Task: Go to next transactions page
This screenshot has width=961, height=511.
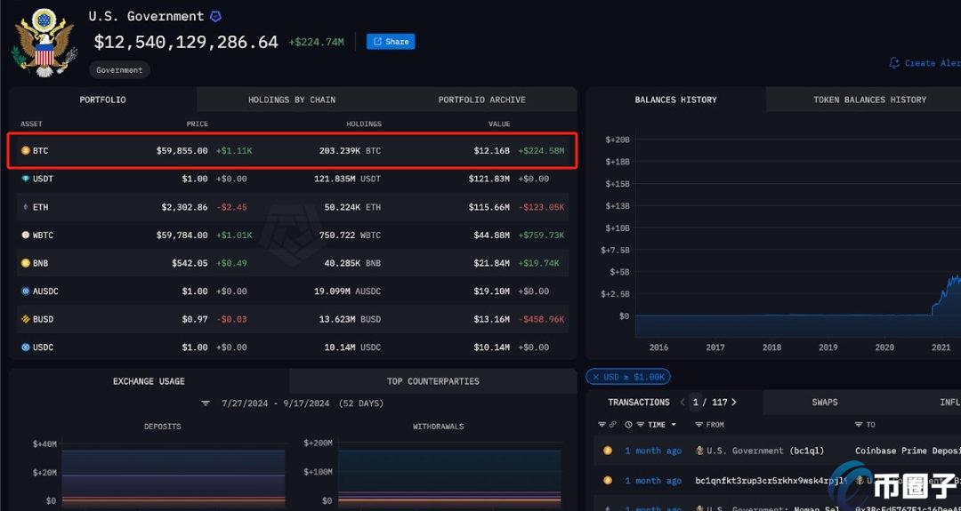Action: point(733,403)
